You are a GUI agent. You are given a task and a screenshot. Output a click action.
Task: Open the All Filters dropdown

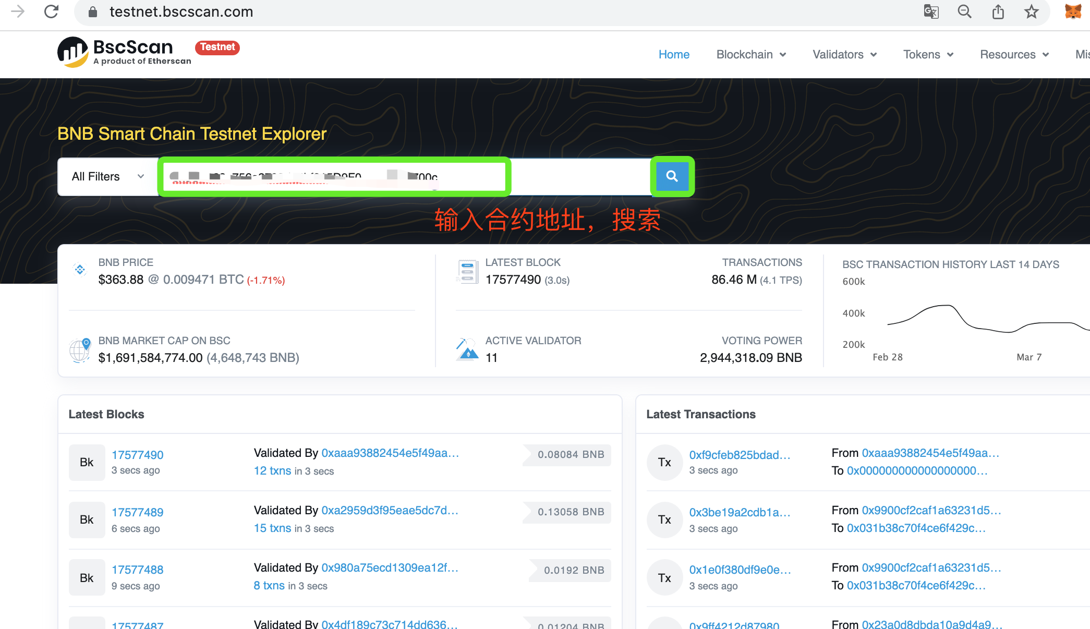click(108, 176)
